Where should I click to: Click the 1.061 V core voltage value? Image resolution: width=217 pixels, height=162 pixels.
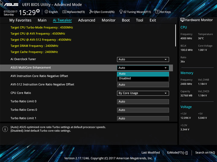(x=202, y=50)
